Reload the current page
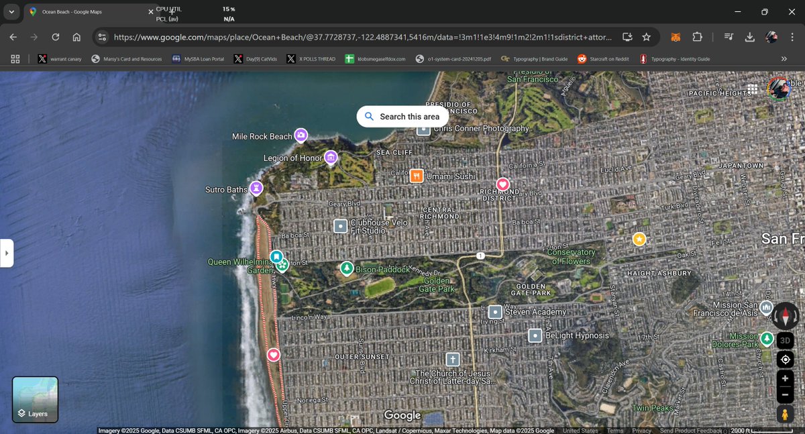805x434 pixels. (x=56, y=37)
